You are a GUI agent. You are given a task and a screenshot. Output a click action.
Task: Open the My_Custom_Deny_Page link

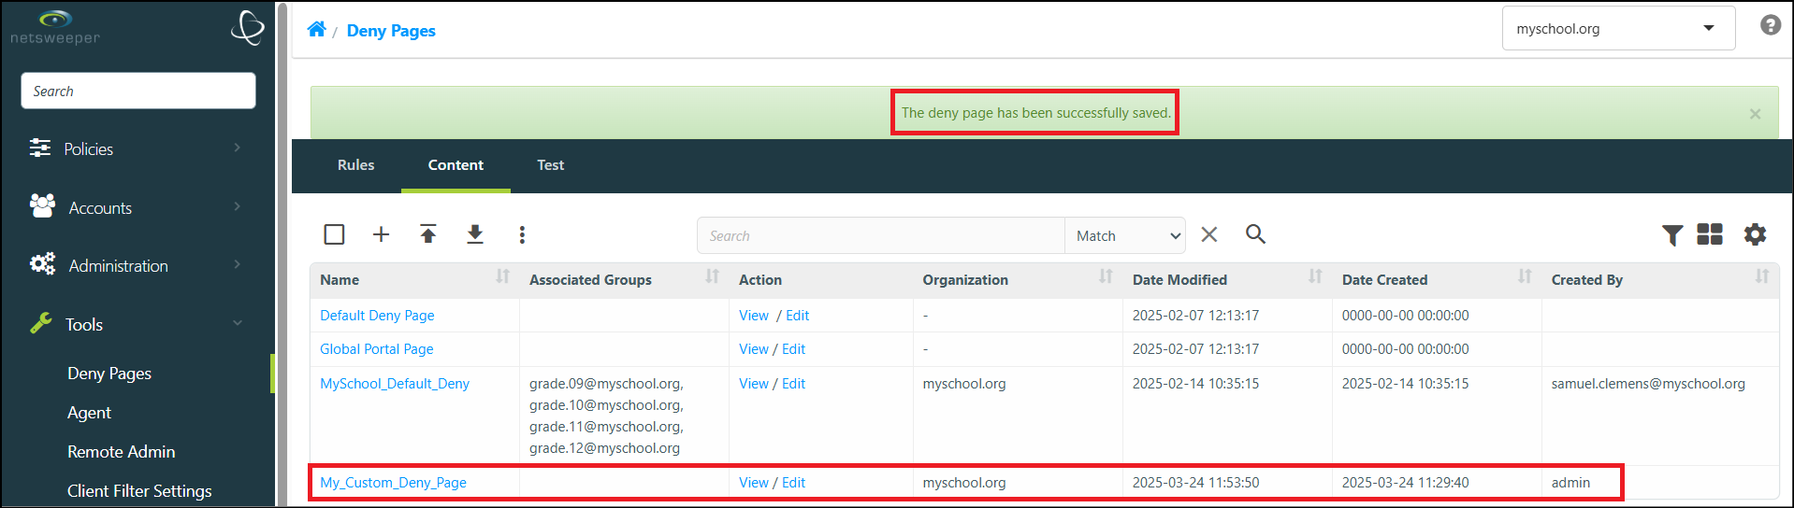393,483
